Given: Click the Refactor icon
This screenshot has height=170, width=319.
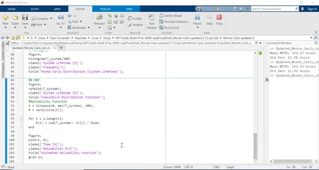Looking at the screenshot, I should [x=99, y=17].
